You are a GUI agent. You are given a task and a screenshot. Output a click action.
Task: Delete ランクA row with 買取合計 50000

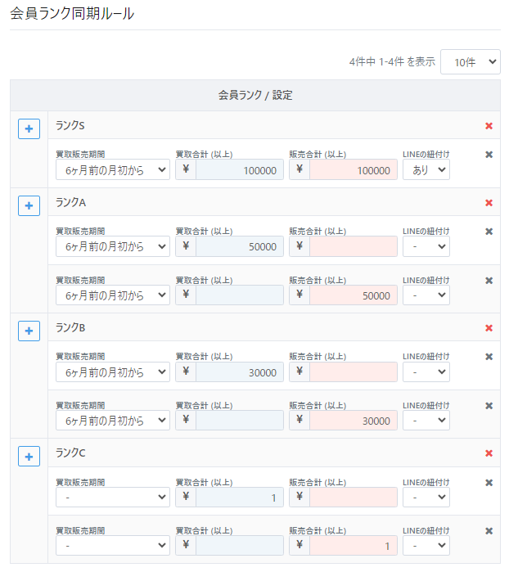pyautogui.click(x=489, y=232)
